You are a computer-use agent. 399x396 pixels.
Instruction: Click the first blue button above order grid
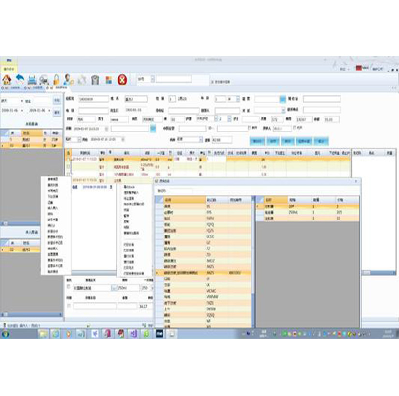click(257, 140)
